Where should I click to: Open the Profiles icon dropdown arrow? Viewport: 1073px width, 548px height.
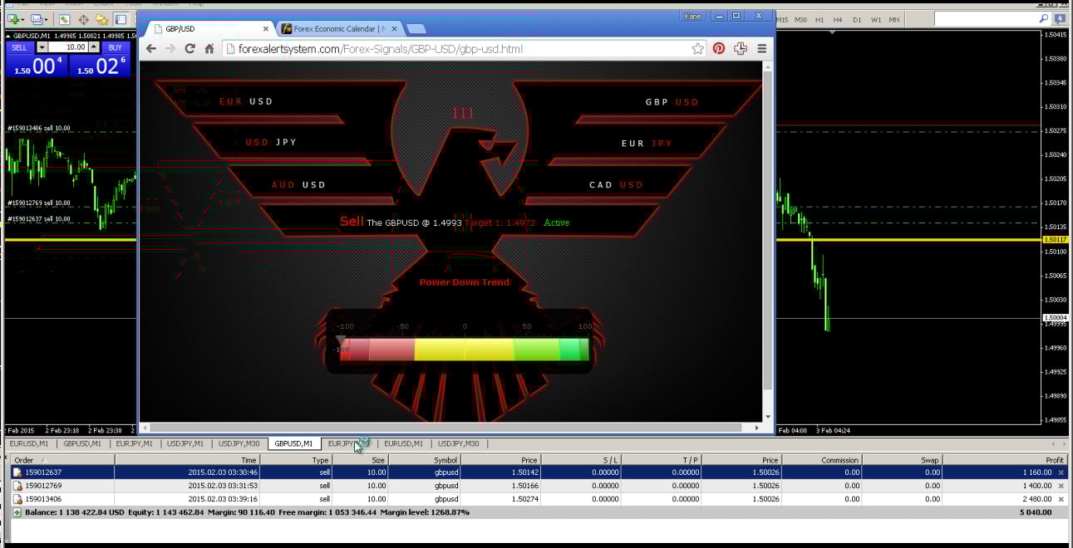pos(47,19)
